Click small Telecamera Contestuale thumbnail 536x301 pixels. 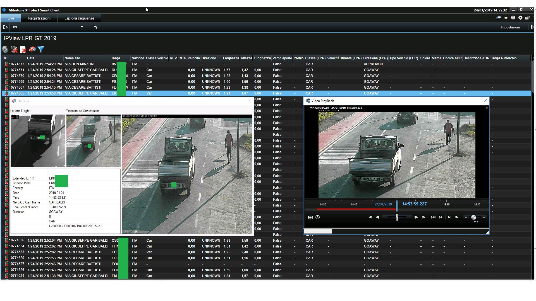click(x=93, y=141)
